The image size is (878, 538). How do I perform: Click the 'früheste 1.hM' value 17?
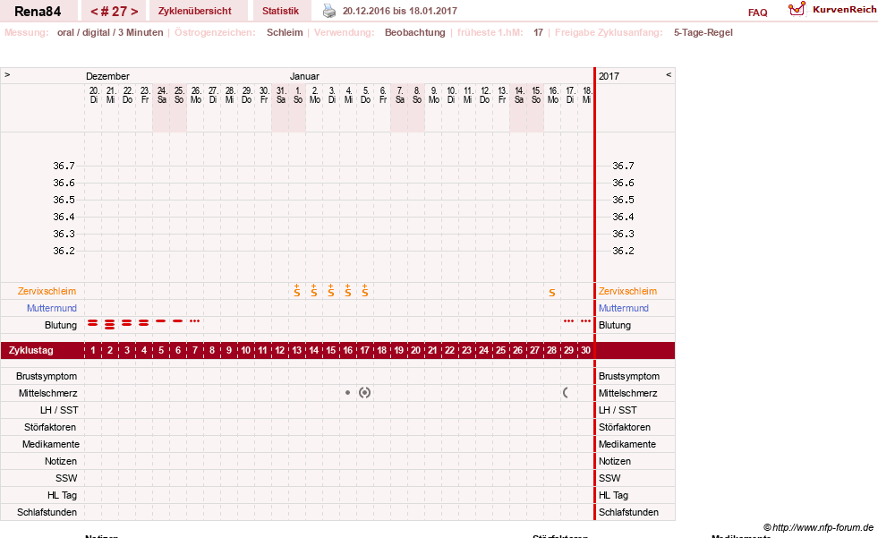pos(538,32)
